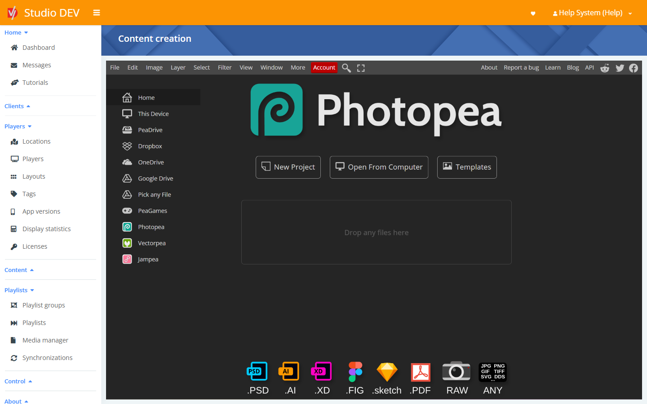Open Messages in the sidebar
This screenshot has height=404, width=647.
[37, 65]
